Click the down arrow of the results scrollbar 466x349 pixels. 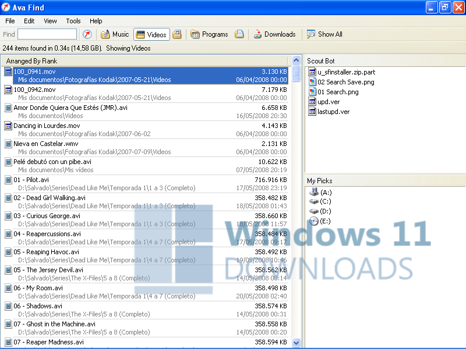coord(296,343)
